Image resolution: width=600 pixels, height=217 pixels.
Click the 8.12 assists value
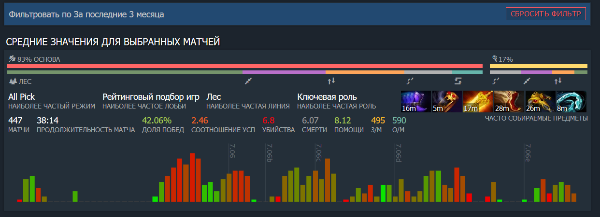pos(343,121)
